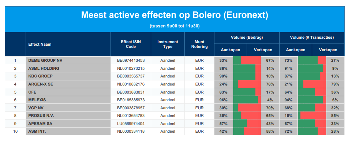The width and height of the screenshot is (348, 144).
Task: Click the 96% Aankopen value for MELEXIS
Action: tap(223, 100)
